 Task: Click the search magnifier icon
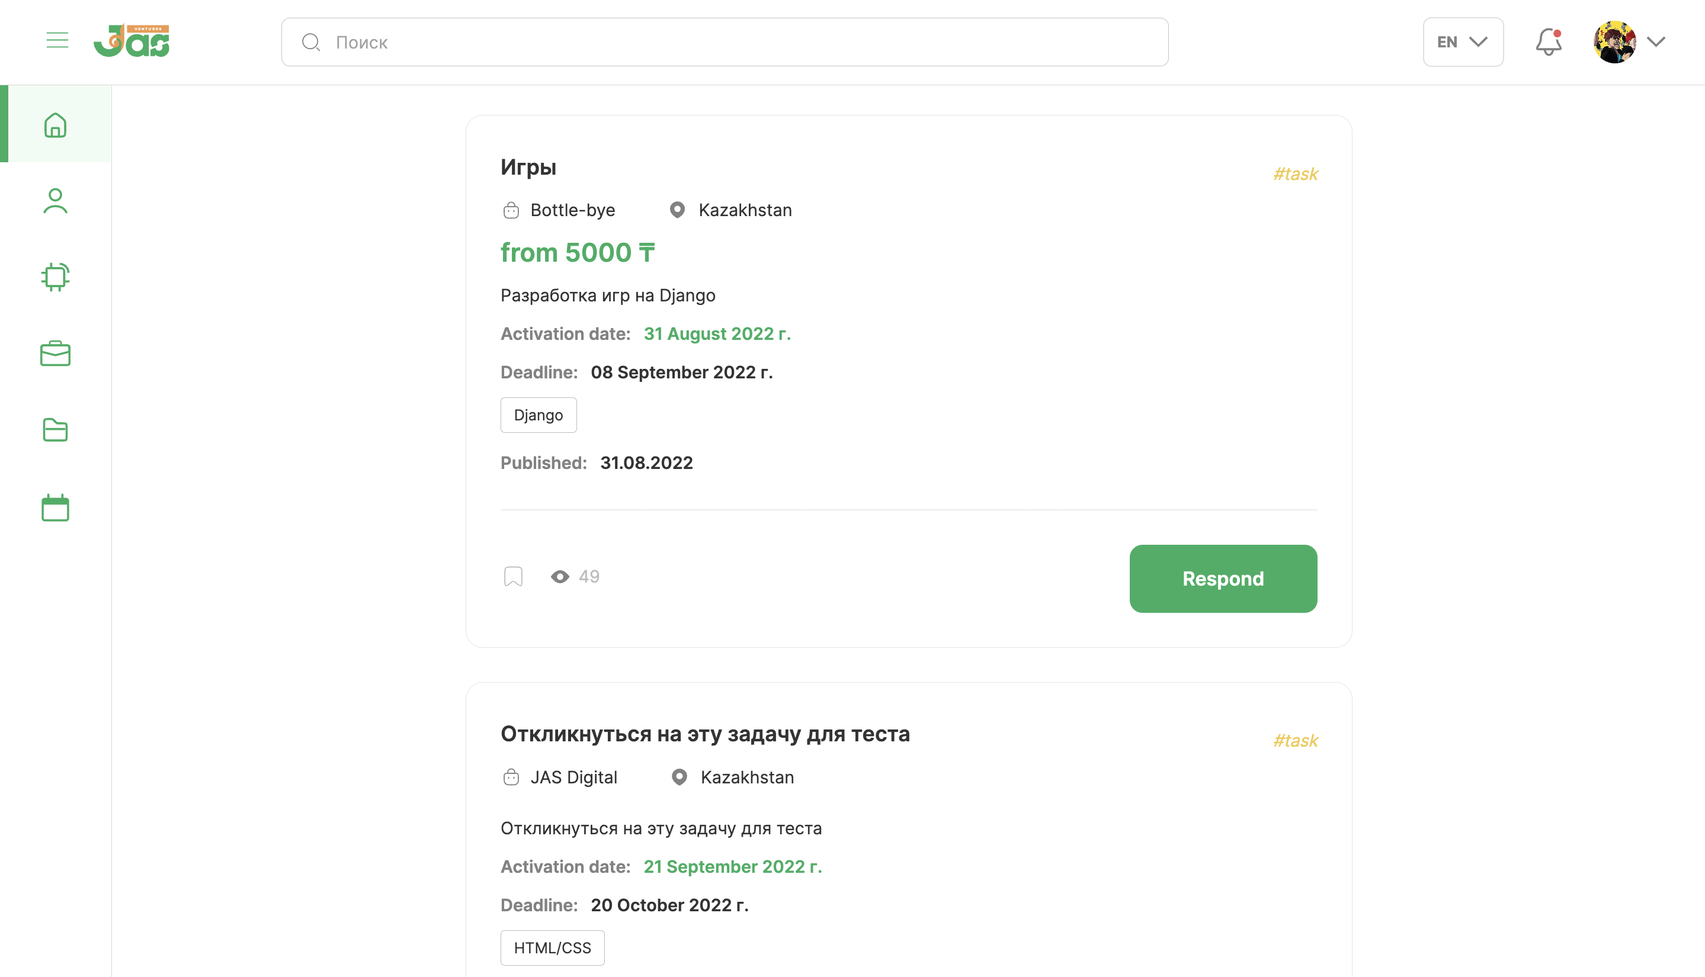click(x=310, y=41)
